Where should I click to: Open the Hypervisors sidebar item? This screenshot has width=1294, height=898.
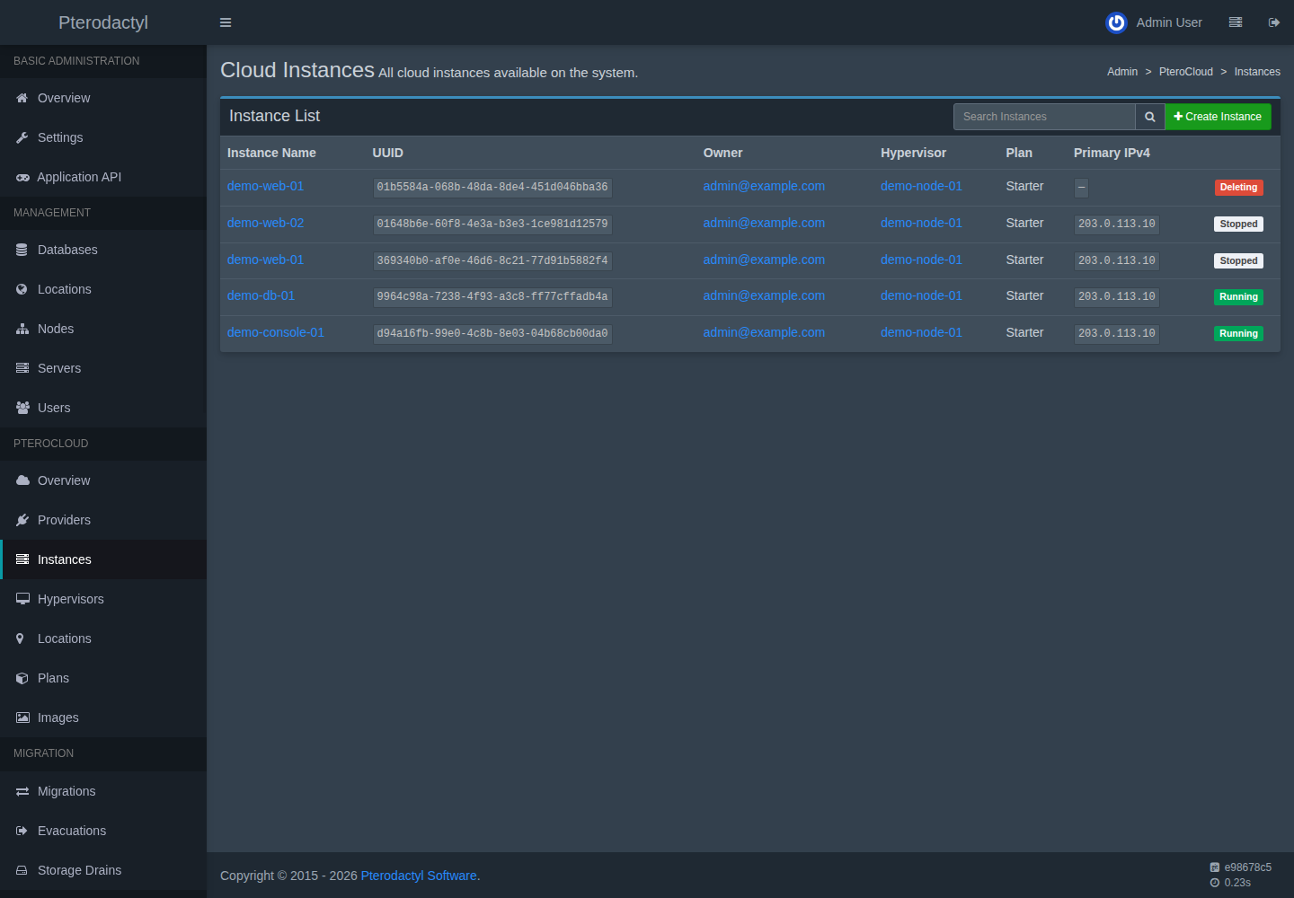coord(103,599)
